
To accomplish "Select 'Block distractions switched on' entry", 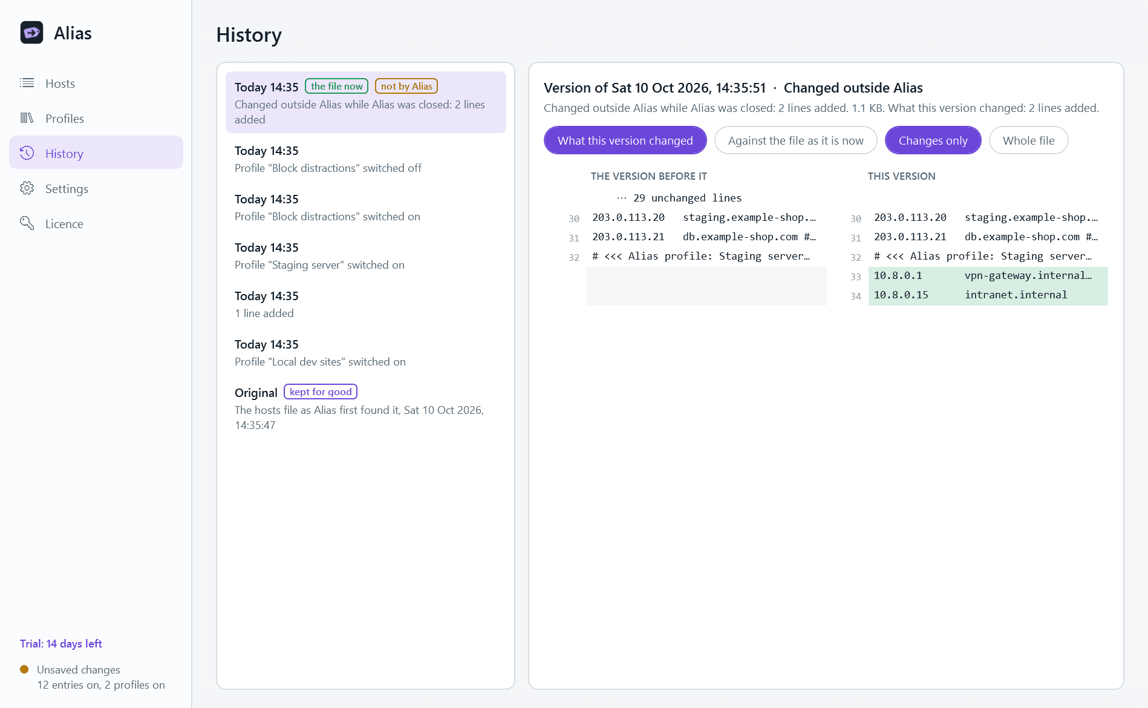I will [x=366, y=208].
